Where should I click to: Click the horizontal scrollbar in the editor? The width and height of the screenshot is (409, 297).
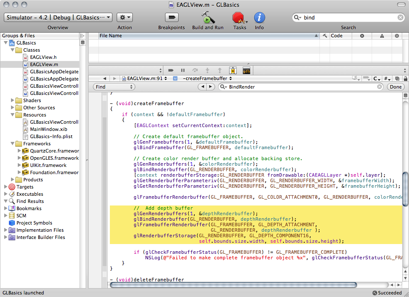[233, 285]
